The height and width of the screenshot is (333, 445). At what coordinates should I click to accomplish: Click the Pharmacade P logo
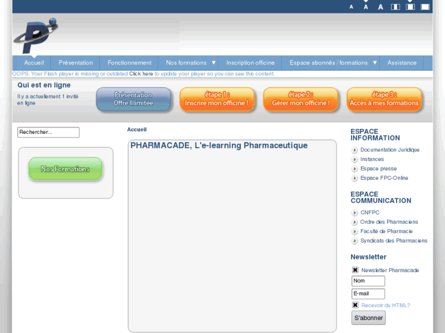36,35
